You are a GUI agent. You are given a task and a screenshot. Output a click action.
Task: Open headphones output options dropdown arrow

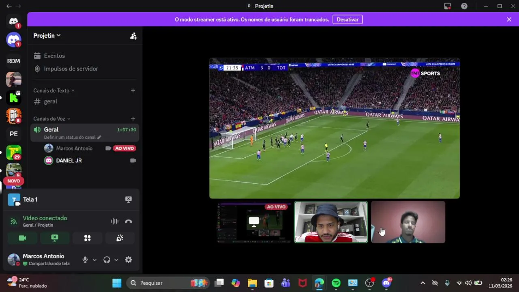(116, 260)
